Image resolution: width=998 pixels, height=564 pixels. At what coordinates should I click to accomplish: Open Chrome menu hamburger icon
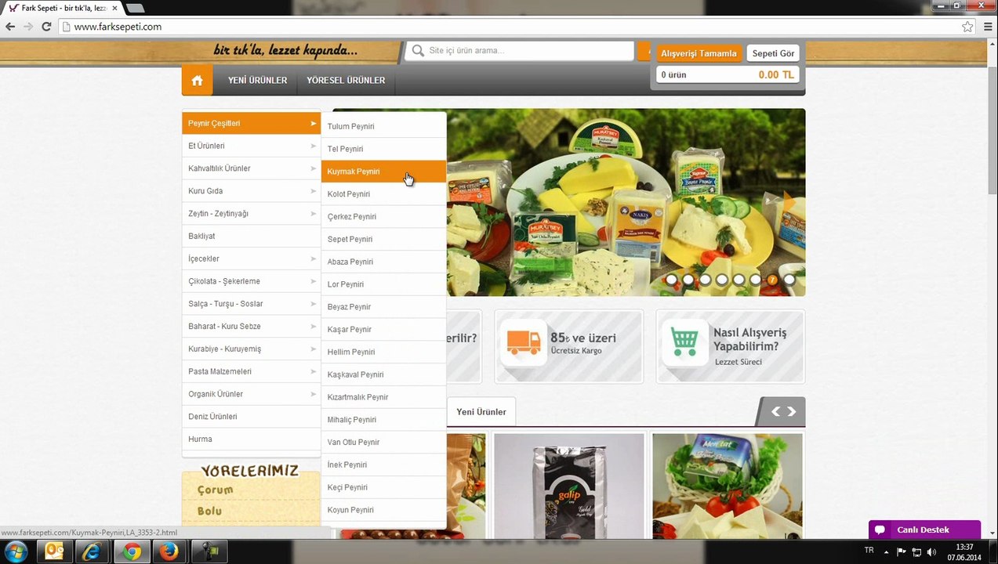click(987, 27)
